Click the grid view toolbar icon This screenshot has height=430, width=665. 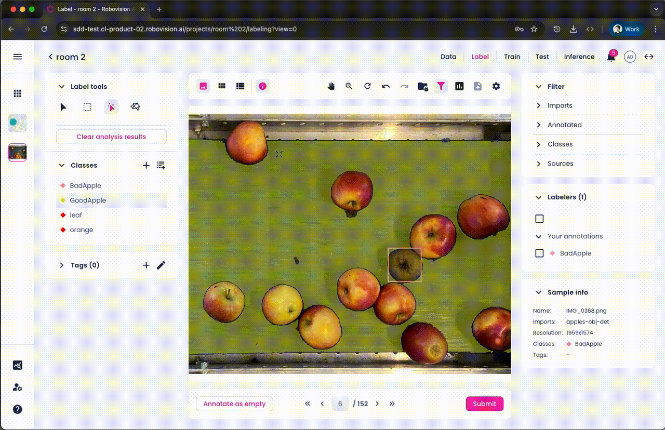pos(222,86)
